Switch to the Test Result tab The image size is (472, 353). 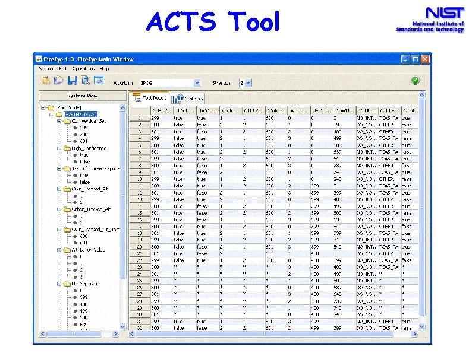(149, 98)
